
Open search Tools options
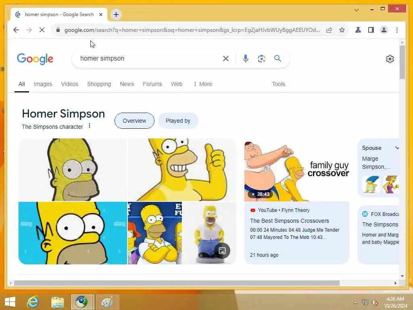pyautogui.click(x=278, y=84)
